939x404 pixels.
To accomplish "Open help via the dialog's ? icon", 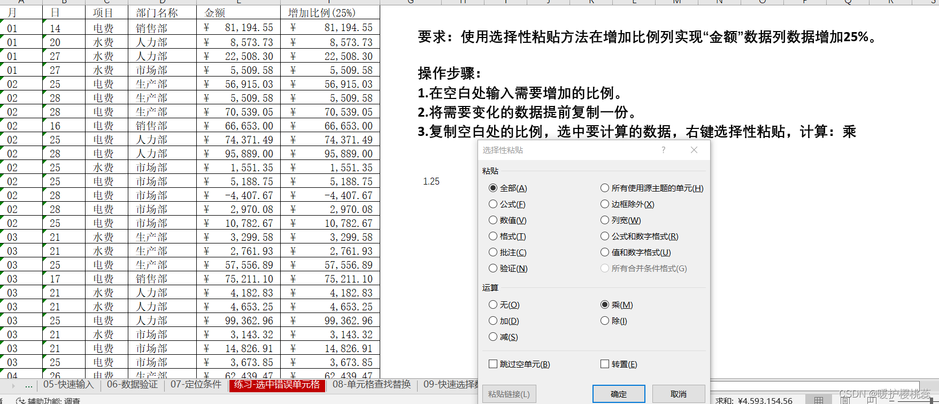I will pyautogui.click(x=663, y=150).
